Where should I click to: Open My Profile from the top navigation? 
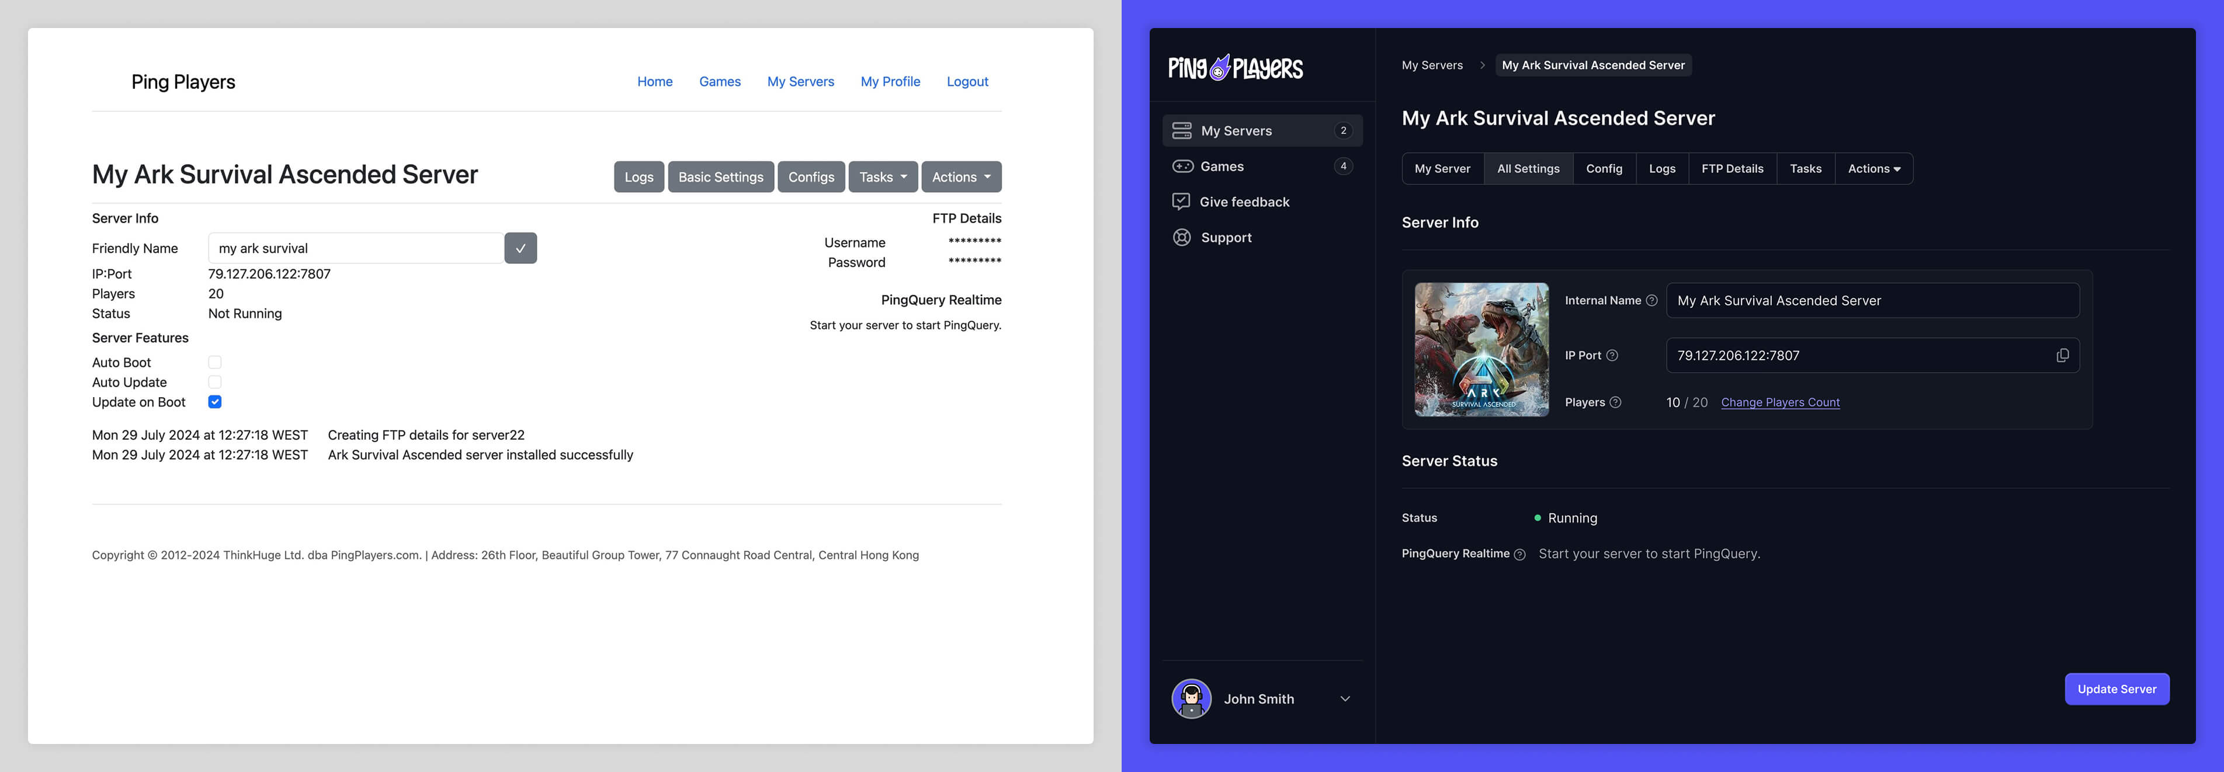click(x=890, y=81)
